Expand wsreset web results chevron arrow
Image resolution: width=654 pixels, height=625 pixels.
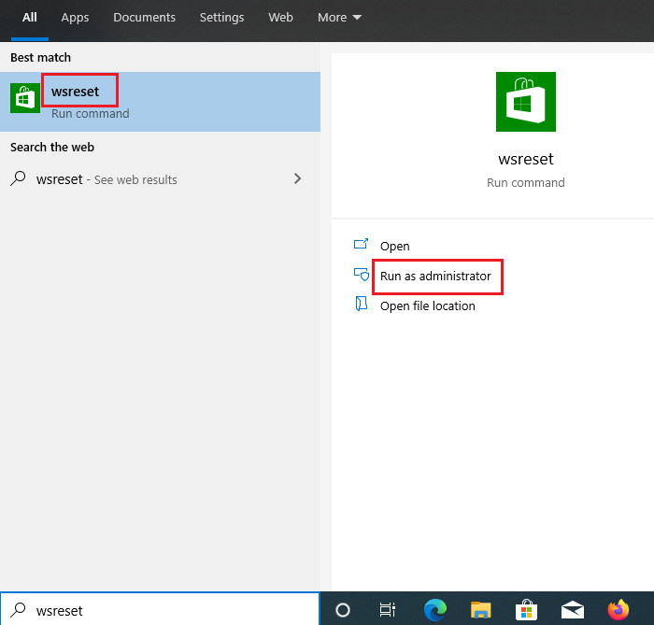point(297,178)
